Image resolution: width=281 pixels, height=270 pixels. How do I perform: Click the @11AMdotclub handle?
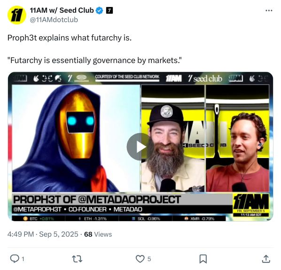(54, 20)
